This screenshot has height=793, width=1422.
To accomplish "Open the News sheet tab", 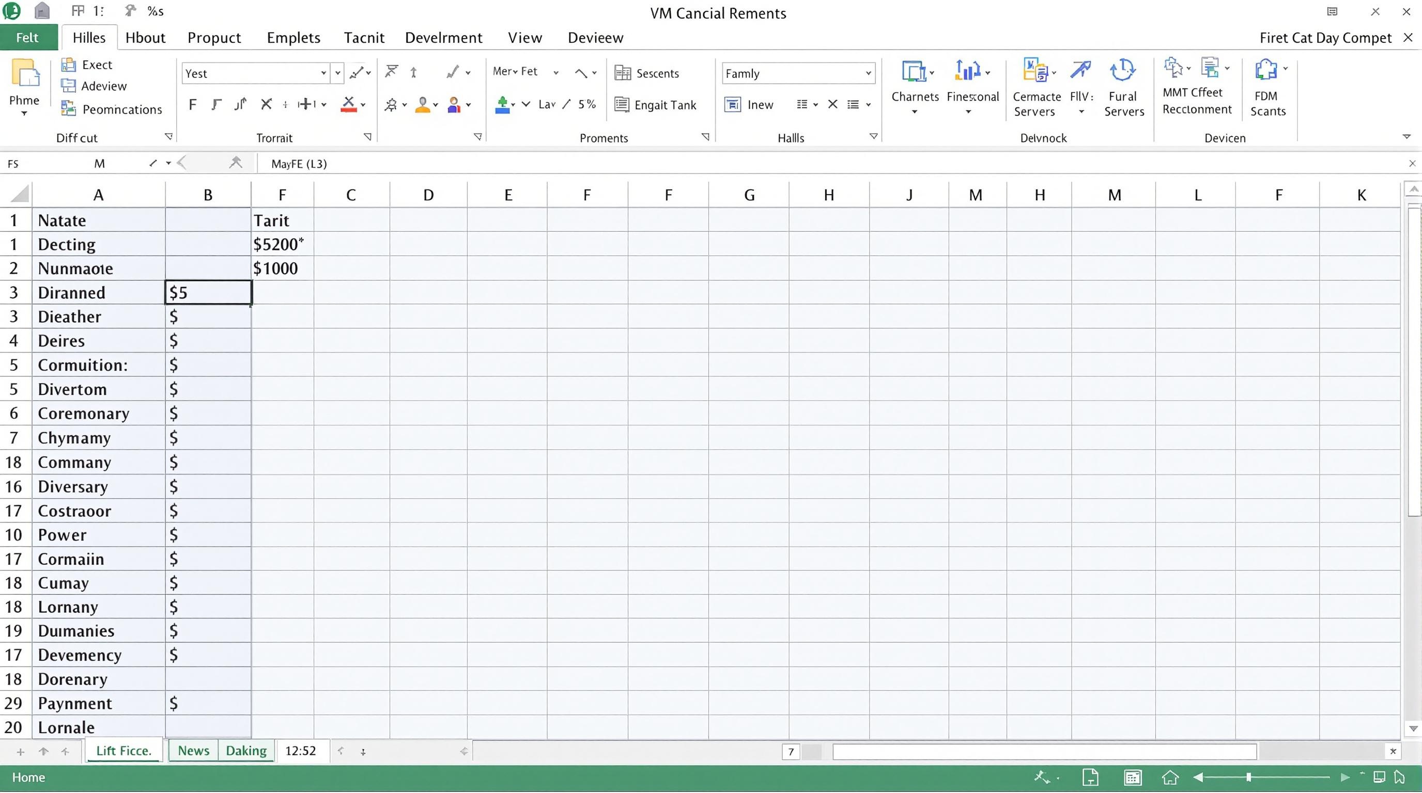I will click(x=193, y=751).
